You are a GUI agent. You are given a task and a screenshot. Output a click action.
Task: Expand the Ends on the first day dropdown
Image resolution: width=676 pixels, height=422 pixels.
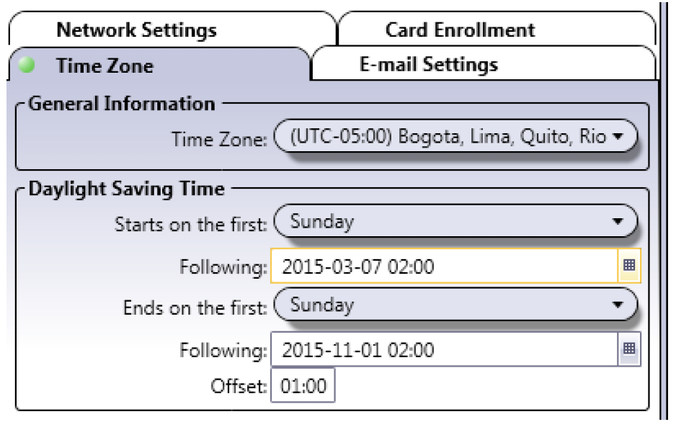(x=618, y=305)
